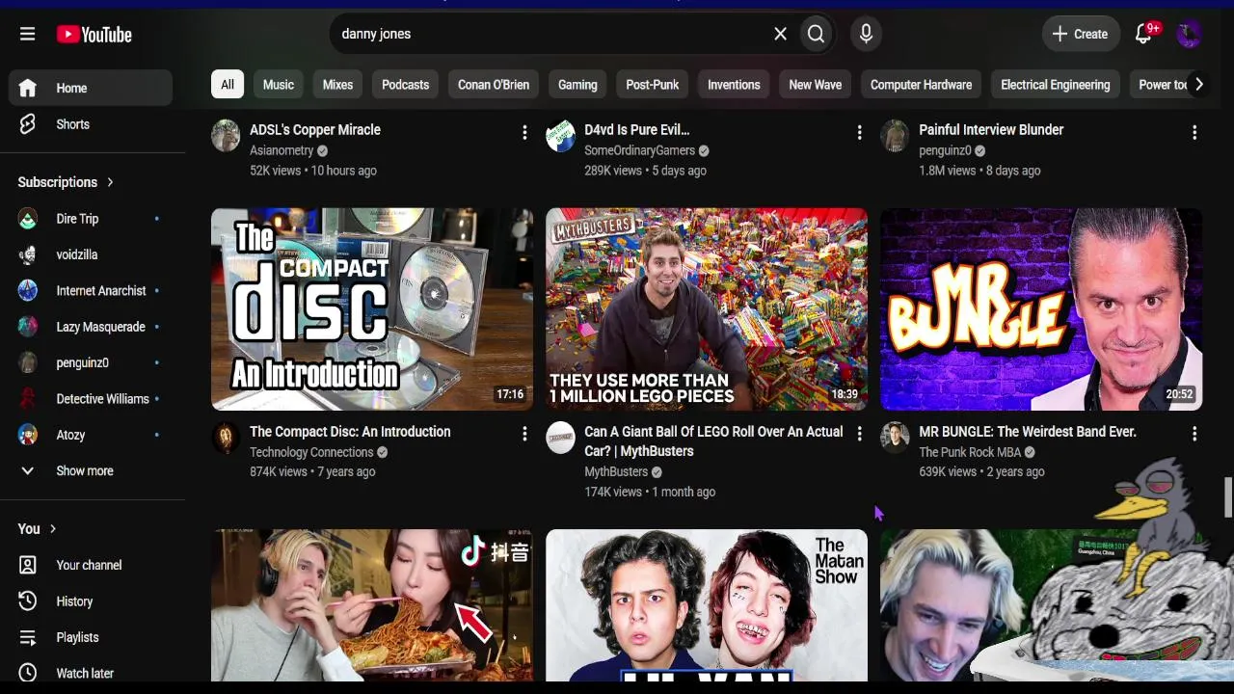Image resolution: width=1234 pixels, height=694 pixels.
Task: Visit Technology Connections channel name link
Action: click(311, 452)
